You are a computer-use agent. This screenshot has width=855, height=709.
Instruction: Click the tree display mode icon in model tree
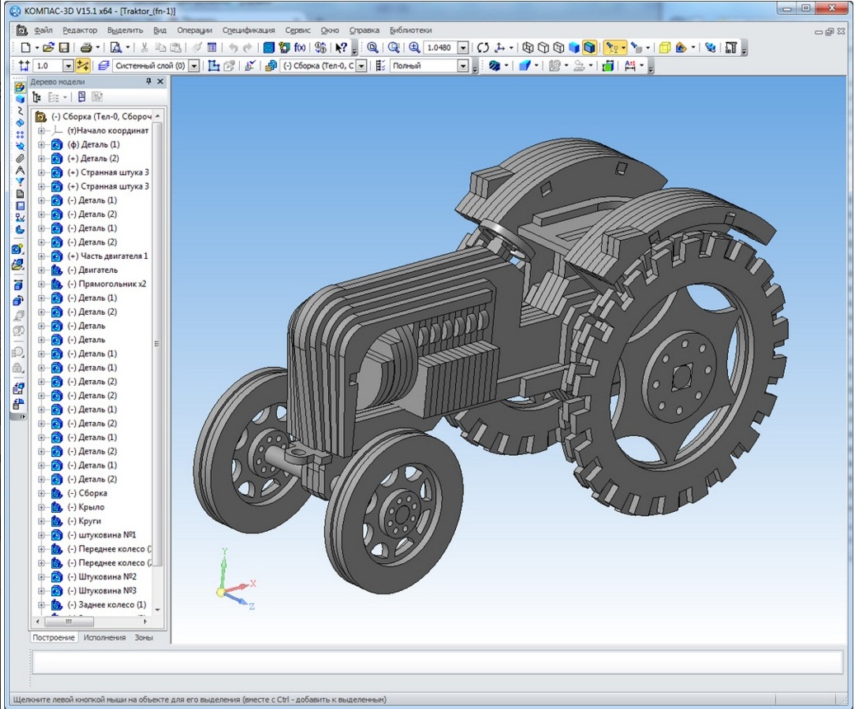(x=37, y=97)
